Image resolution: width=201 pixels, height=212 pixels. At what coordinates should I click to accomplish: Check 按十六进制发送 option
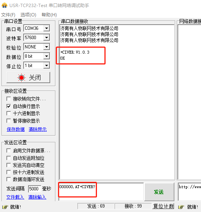pos(9,172)
